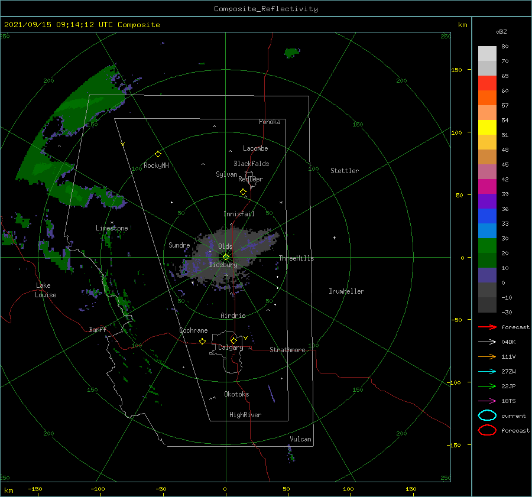This screenshot has width=532, height=497.
Task: Click the RockyMH label
Action: [156, 165]
